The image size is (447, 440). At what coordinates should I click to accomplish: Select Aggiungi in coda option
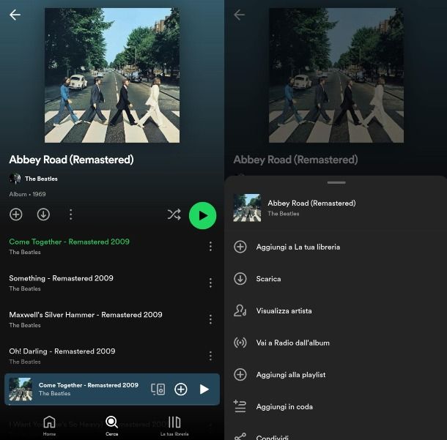coord(336,406)
